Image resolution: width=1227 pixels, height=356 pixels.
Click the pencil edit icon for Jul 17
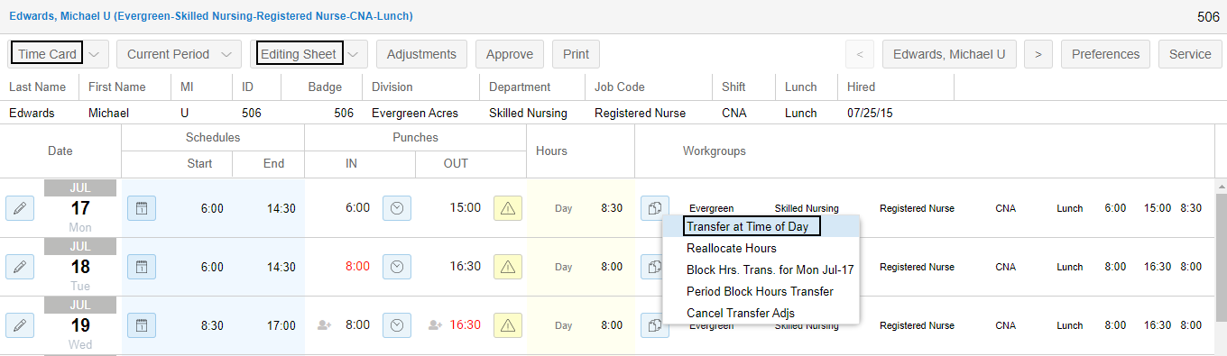tap(20, 208)
